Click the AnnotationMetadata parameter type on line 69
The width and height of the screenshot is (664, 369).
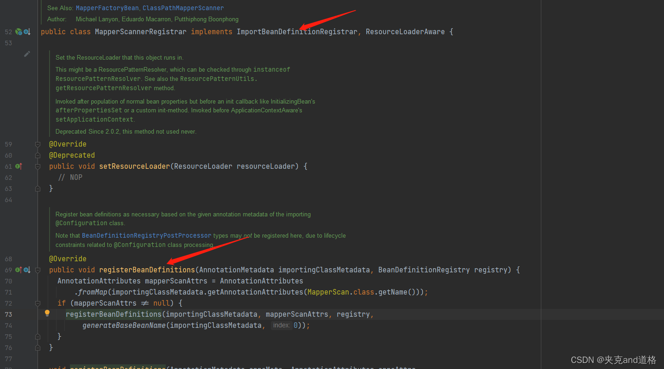click(237, 270)
